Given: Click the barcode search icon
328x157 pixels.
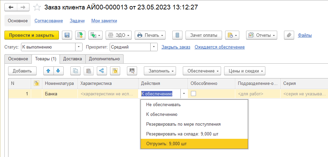Looking at the screenshot, I should tap(132, 71).
